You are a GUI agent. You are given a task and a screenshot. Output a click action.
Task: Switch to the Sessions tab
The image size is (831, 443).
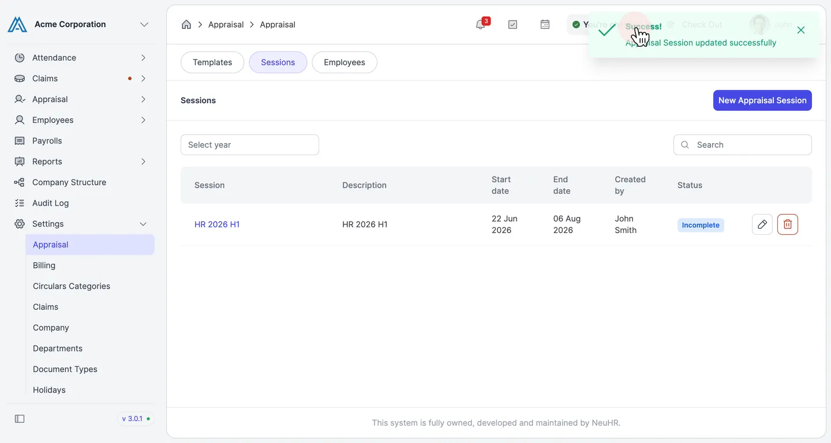point(278,62)
